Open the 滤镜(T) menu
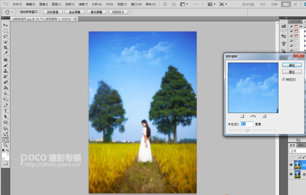This screenshot has width=306, height=195. coord(83,4)
